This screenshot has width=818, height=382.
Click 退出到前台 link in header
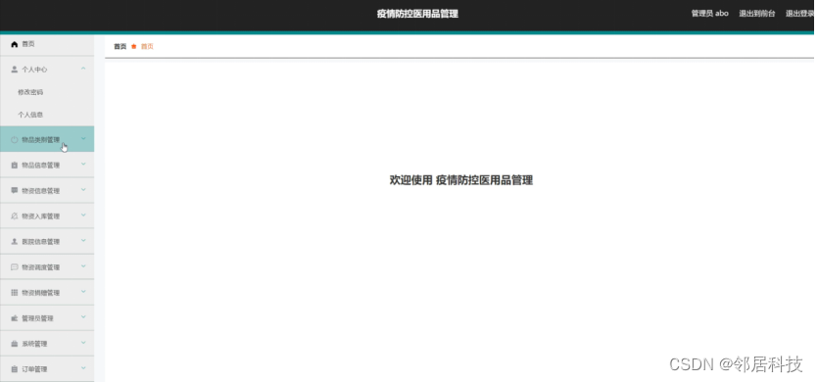pyautogui.click(x=757, y=14)
